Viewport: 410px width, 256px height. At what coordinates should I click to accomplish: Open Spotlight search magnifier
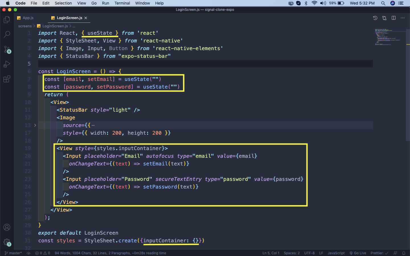point(383,3)
